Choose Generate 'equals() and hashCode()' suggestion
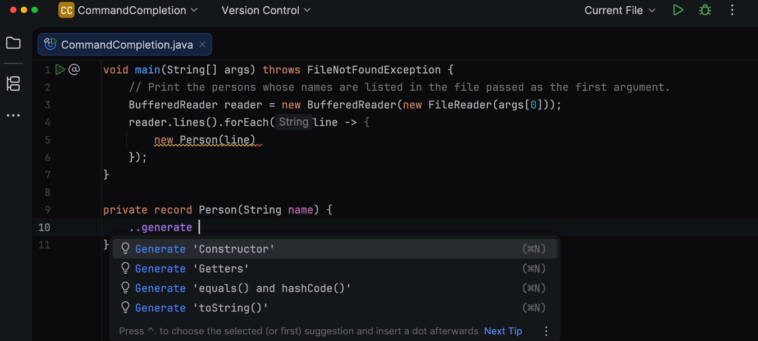 (x=335, y=288)
